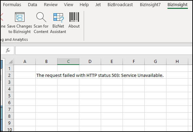Viewport: 193px width, 132px height.
Task: Switch to the View tab
Action: tap(68, 5)
